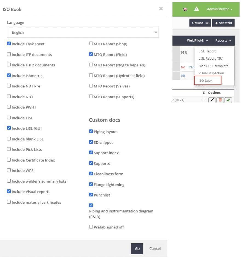242x258 pixels.
Task: Expand the Administrator user menu
Action: click(220, 9)
